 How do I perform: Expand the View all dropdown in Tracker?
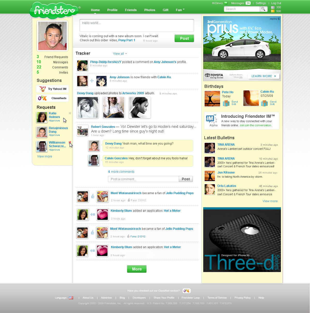[x=120, y=53]
